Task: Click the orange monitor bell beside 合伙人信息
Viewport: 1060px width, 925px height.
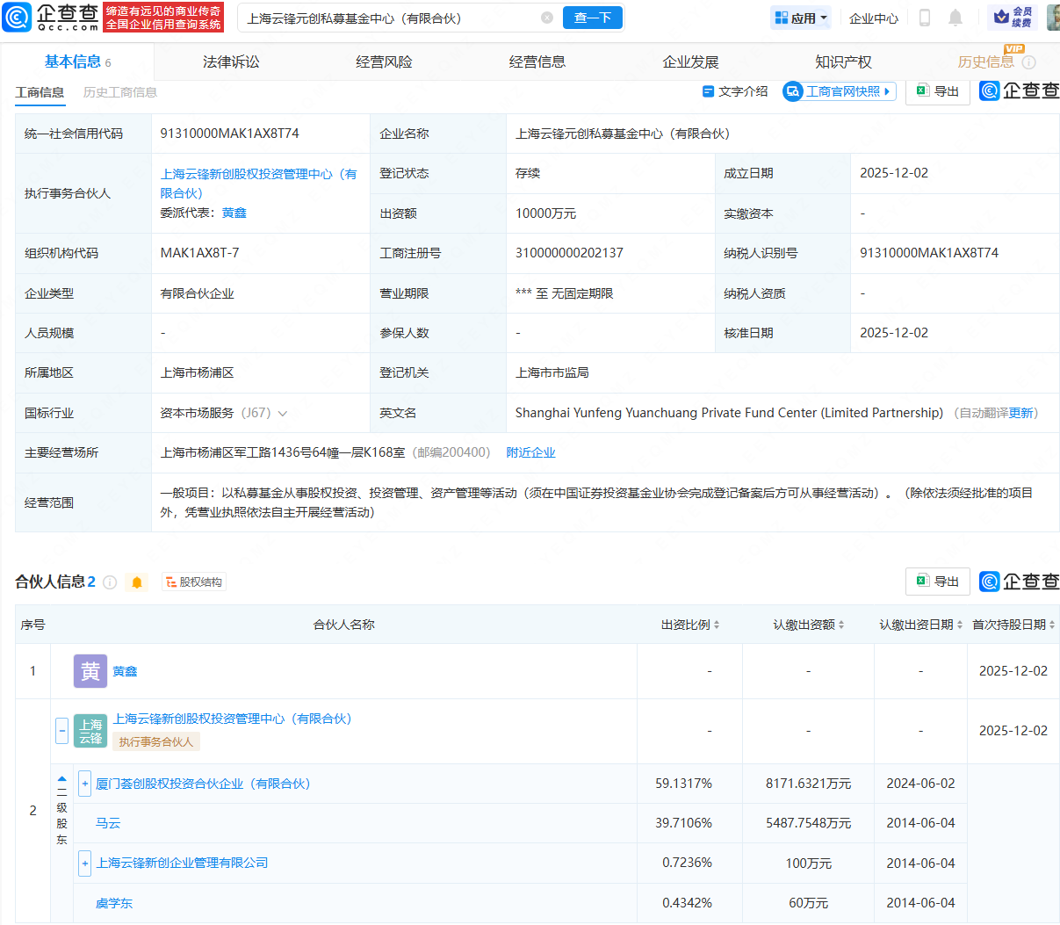Action: tap(137, 582)
